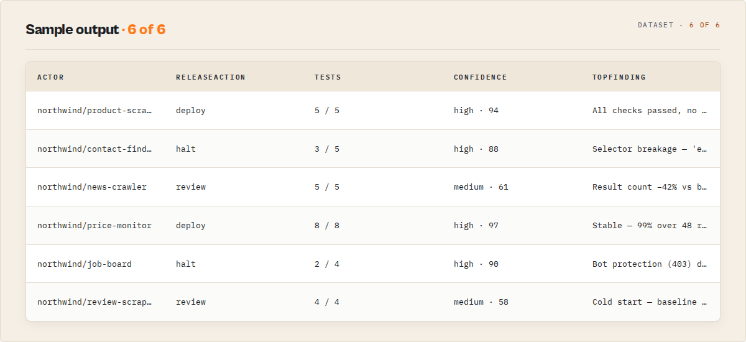Click the 'DATASET · 6 OF 6' label
Screen dimensions: 746x342
pyautogui.click(x=679, y=25)
